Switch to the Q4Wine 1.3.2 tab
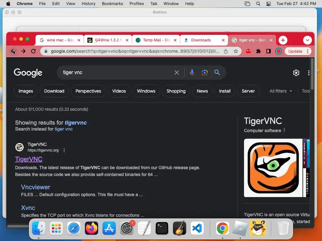This screenshot has height=241, width=322. [x=108, y=40]
